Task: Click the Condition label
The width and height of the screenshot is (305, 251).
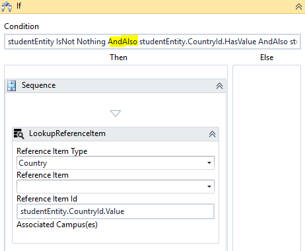Action: click(22, 26)
